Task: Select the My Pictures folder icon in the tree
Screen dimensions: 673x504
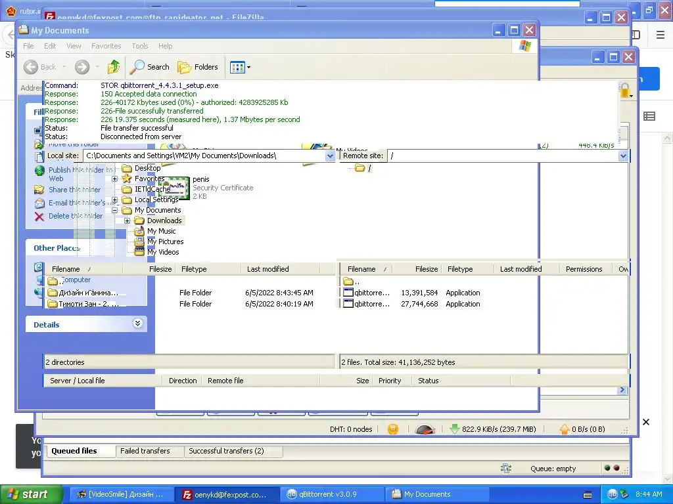Action: pos(139,241)
